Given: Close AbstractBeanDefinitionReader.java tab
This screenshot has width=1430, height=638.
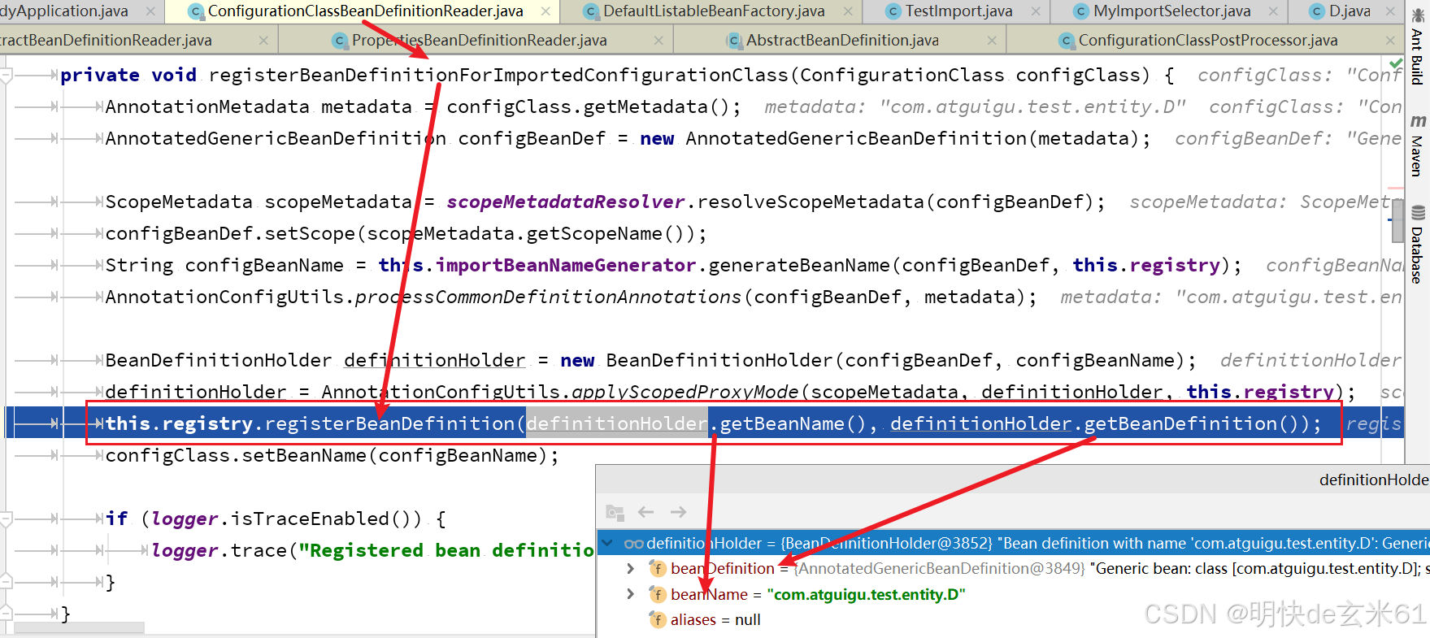Looking at the screenshot, I should [263, 40].
